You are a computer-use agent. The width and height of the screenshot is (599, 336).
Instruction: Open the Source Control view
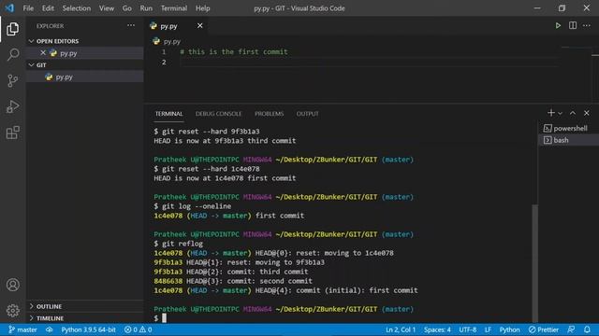pyautogui.click(x=12, y=80)
